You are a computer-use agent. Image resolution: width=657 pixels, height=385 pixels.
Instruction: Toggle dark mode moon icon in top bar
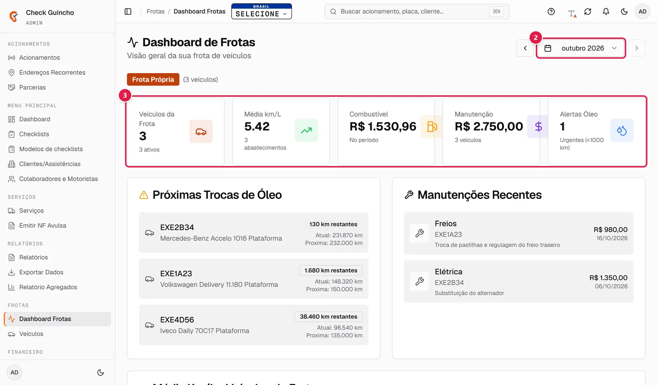coord(624,12)
